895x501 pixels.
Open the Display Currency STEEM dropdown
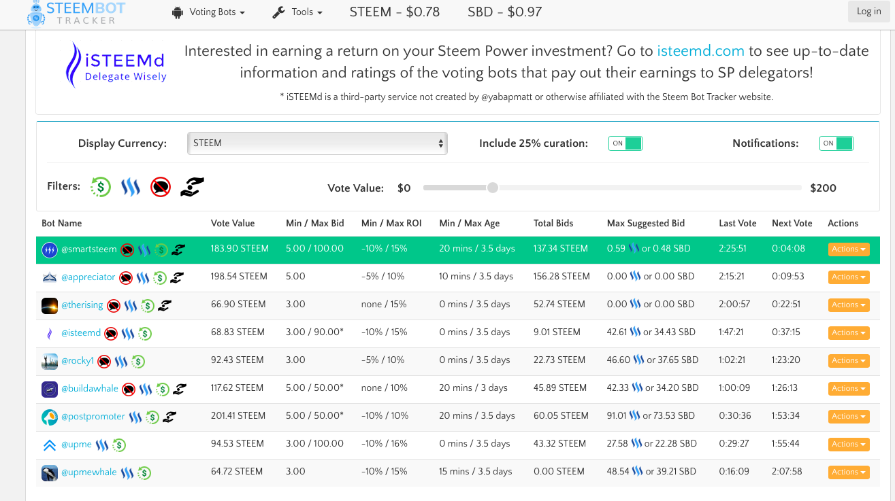(x=317, y=143)
